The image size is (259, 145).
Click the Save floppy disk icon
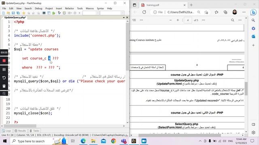point(13,13)
